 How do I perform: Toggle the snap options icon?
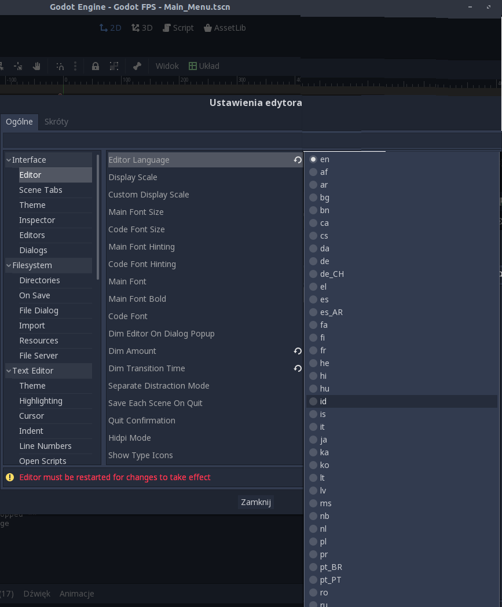pyautogui.click(x=60, y=66)
